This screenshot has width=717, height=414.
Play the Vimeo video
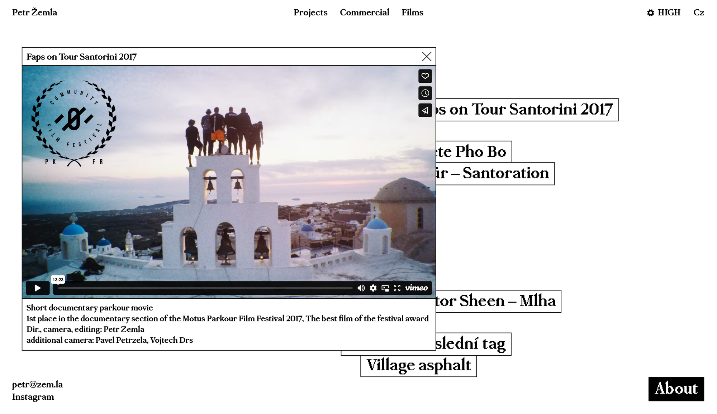click(37, 288)
